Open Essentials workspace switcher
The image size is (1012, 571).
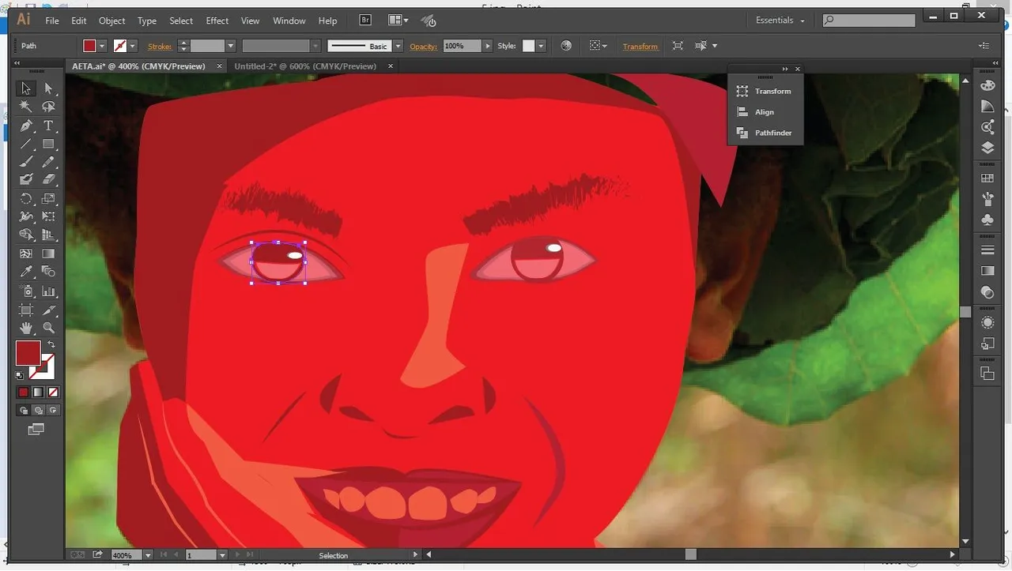pyautogui.click(x=780, y=21)
